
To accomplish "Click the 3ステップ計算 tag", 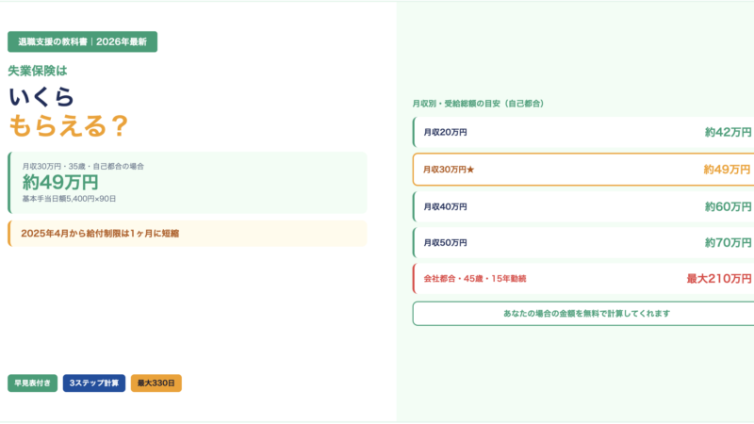I will [x=93, y=383].
